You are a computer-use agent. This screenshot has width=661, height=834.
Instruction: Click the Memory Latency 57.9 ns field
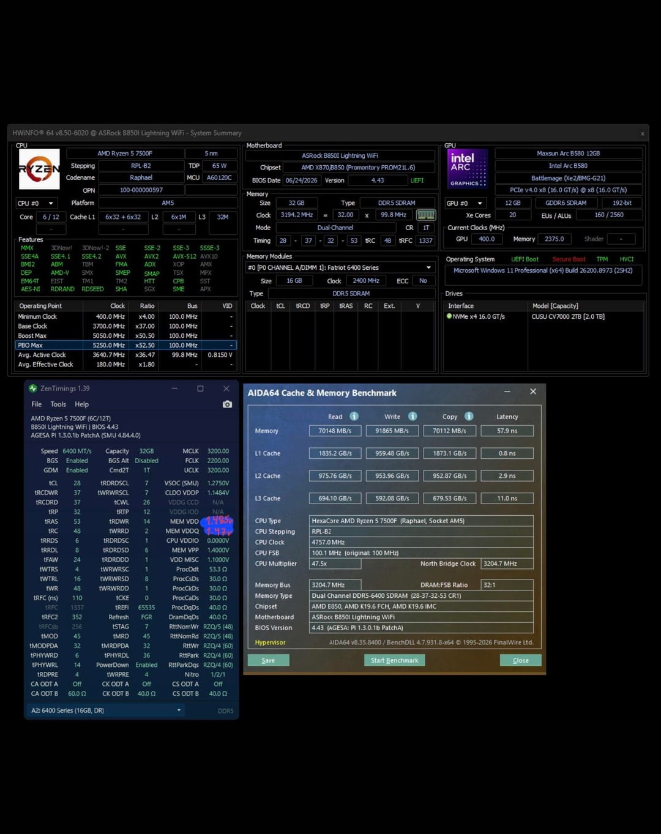tap(507, 431)
